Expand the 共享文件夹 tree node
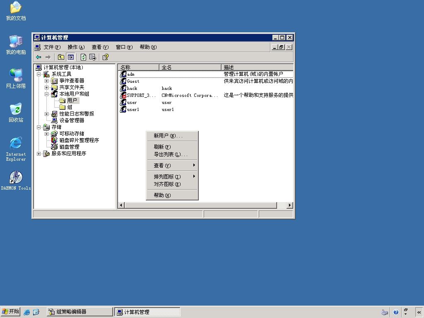Image resolution: width=424 pixels, height=318 pixels. 46,87
